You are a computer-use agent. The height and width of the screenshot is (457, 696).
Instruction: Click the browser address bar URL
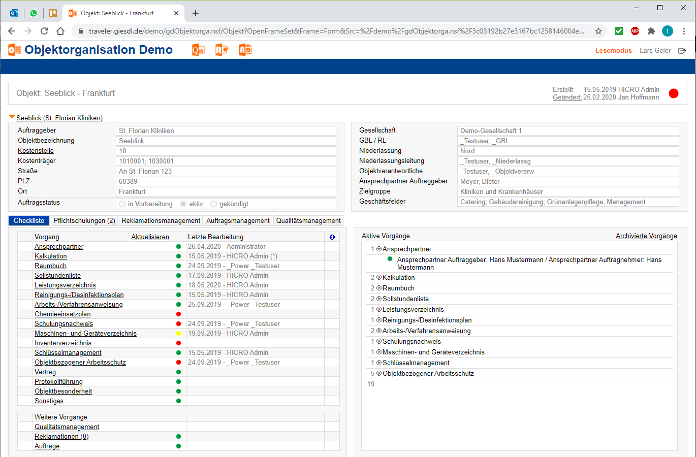pyautogui.click(x=335, y=31)
